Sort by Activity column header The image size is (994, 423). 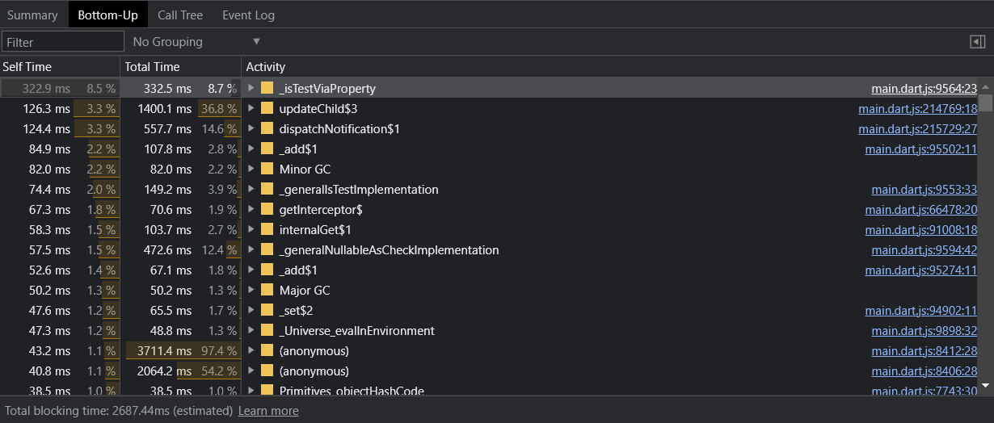pyautogui.click(x=617, y=67)
